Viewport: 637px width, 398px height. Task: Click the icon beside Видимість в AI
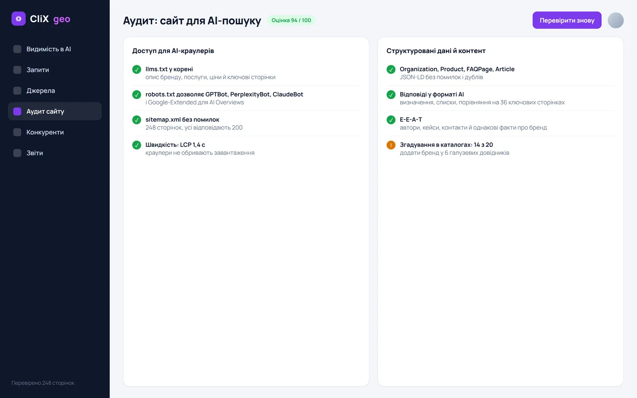click(x=17, y=49)
